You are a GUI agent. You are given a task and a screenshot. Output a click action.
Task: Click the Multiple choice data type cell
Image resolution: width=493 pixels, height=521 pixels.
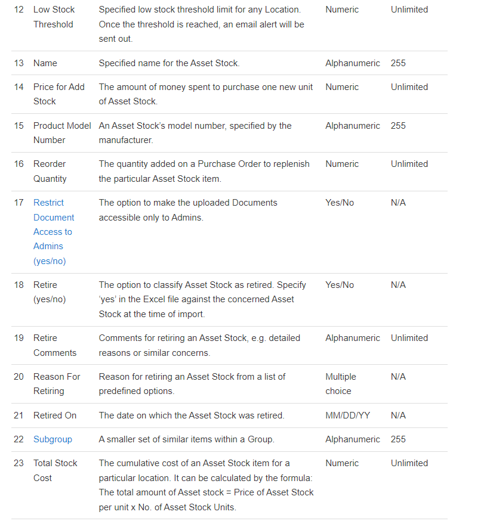click(x=341, y=384)
